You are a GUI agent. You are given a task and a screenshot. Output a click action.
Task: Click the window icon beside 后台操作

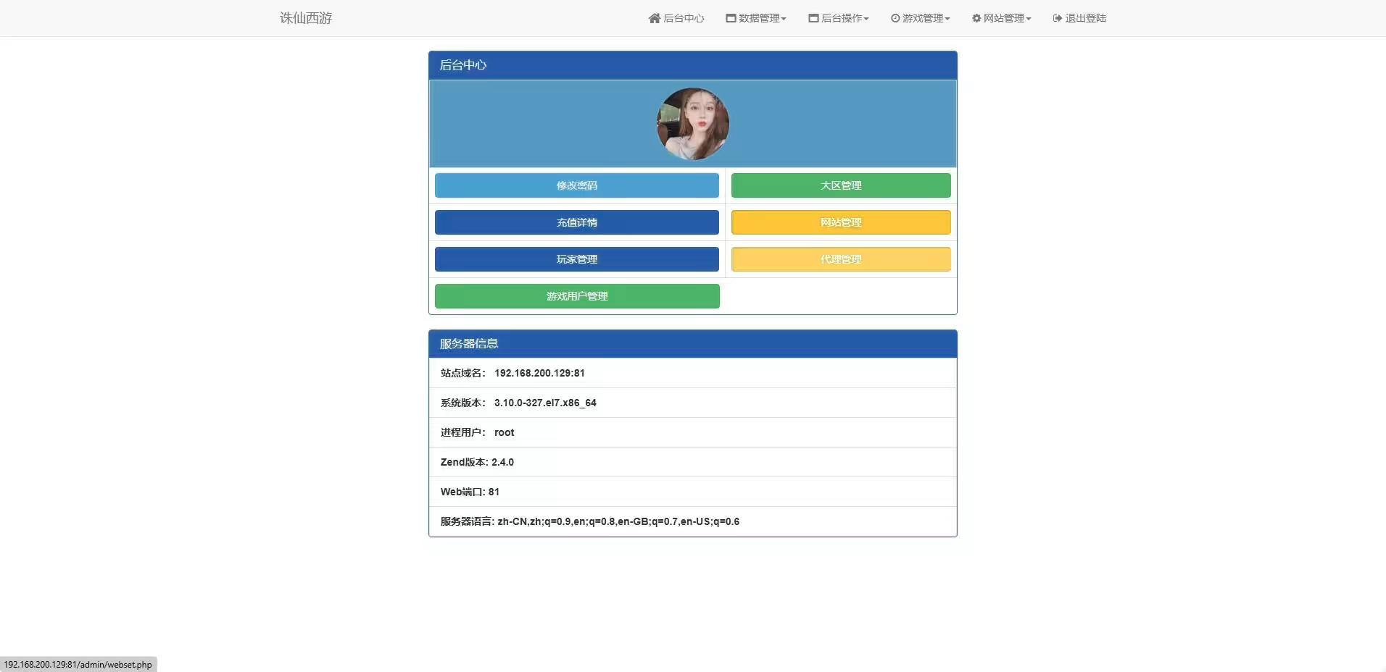click(813, 18)
